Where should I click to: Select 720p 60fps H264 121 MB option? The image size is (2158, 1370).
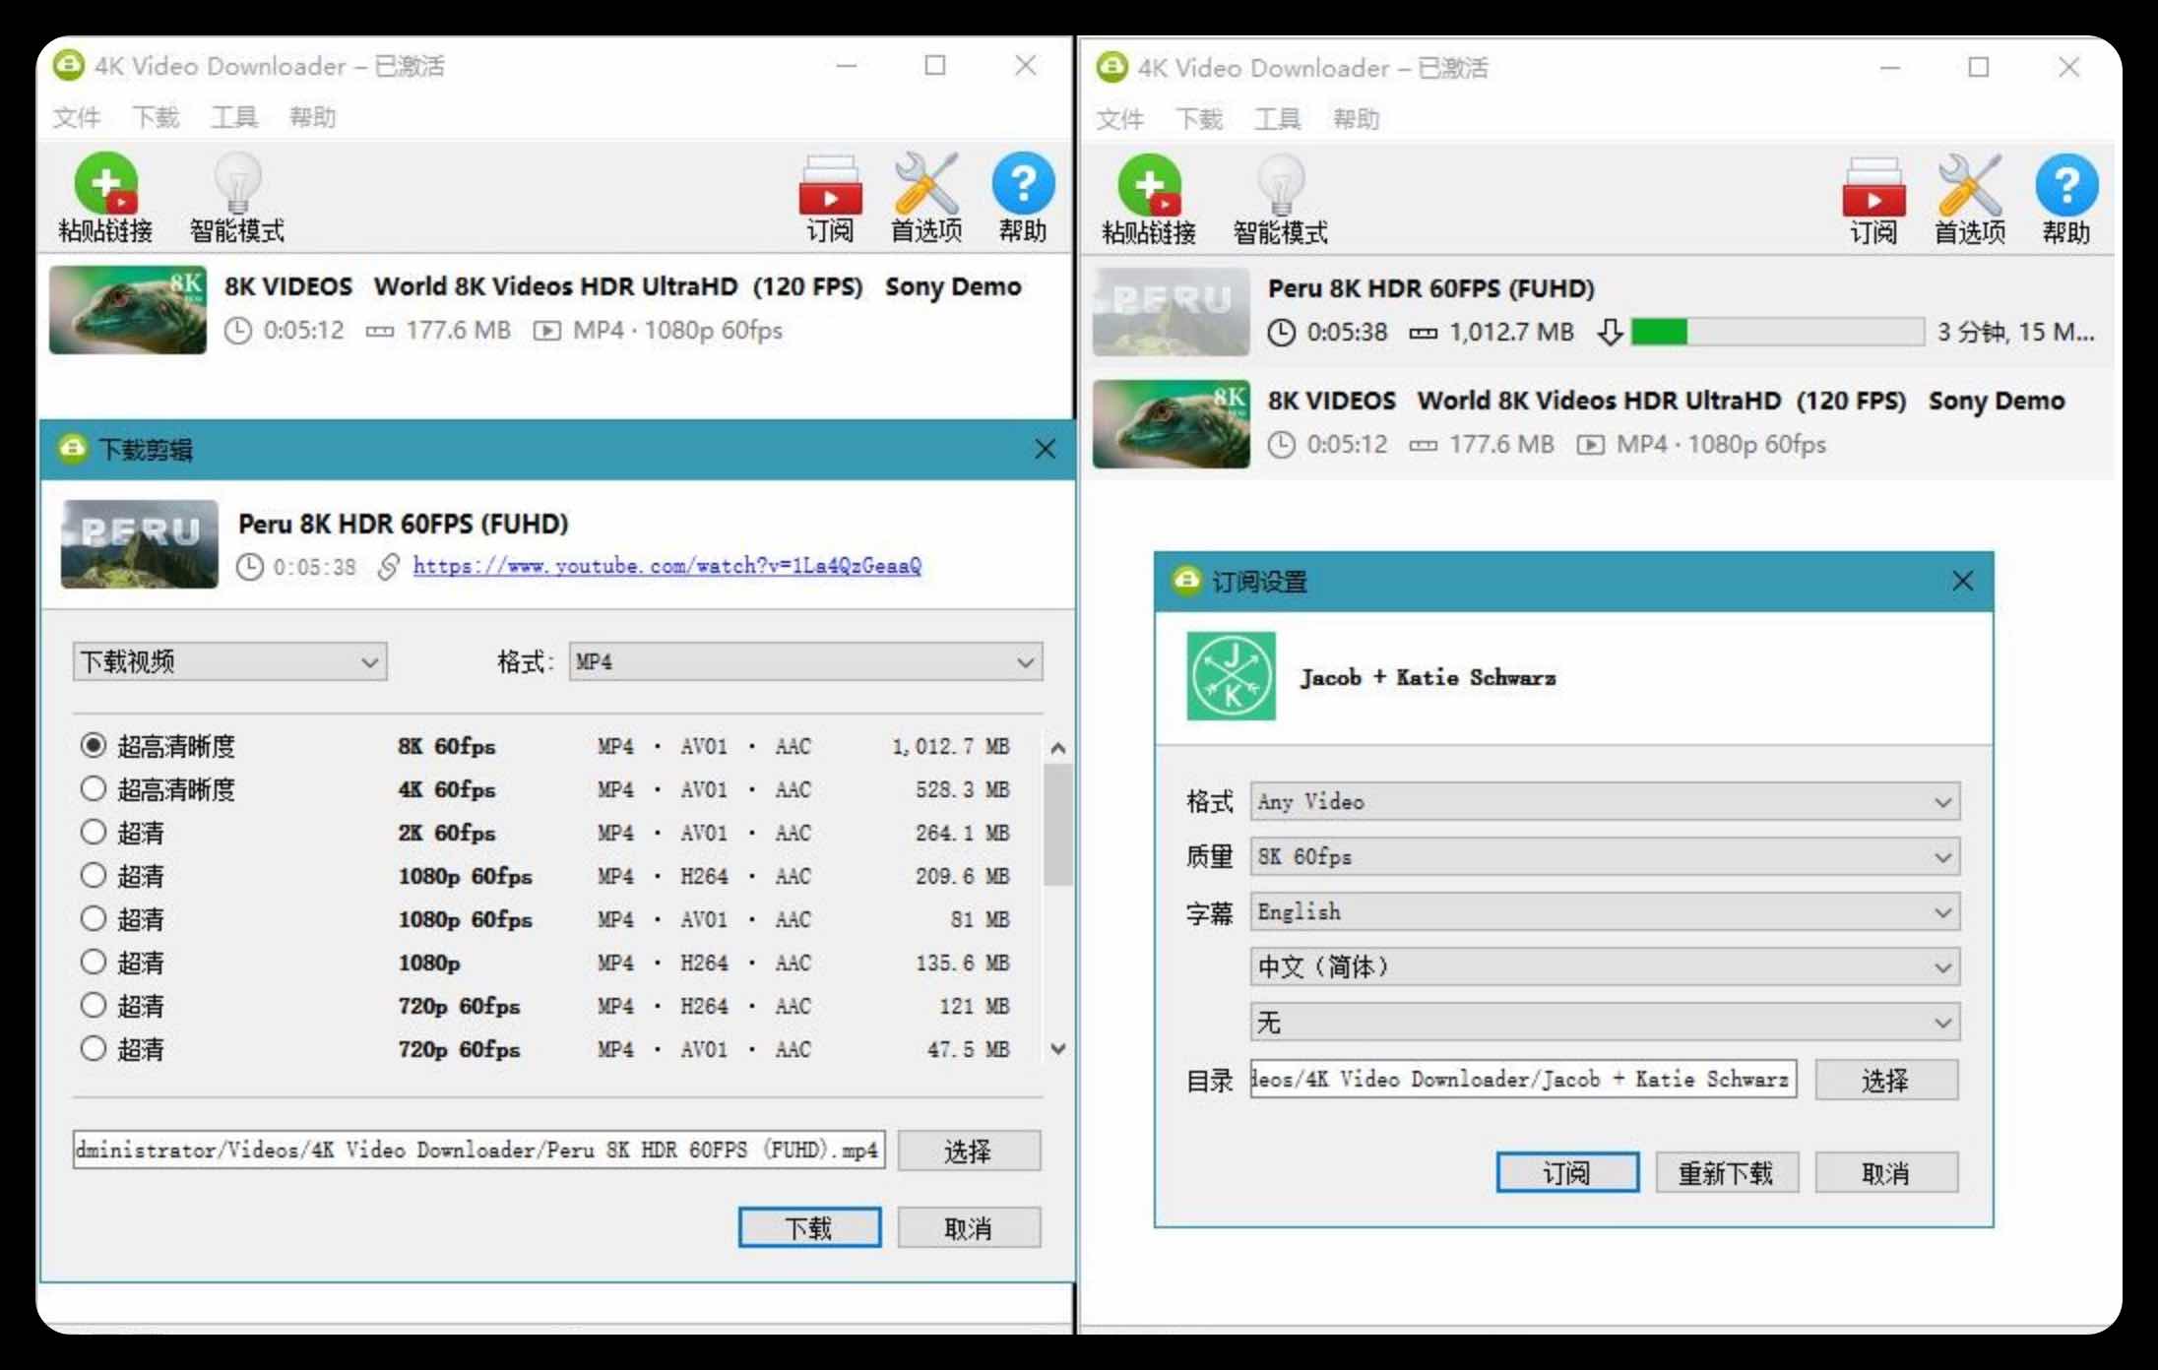coord(93,1006)
